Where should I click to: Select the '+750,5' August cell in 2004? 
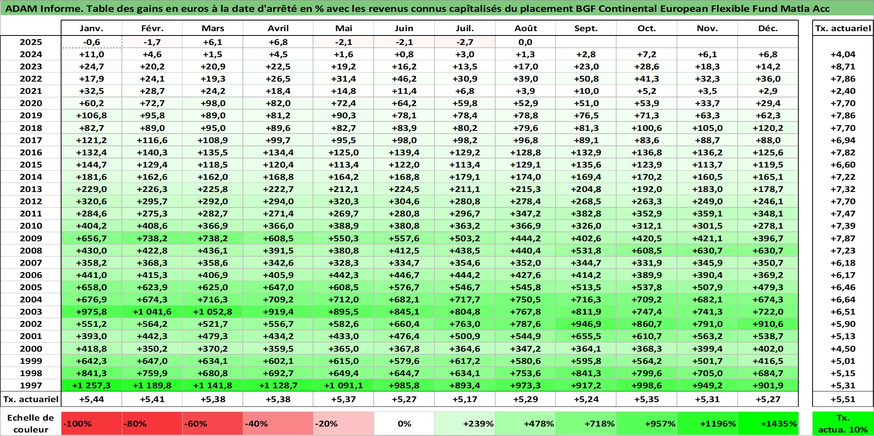[x=526, y=300]
